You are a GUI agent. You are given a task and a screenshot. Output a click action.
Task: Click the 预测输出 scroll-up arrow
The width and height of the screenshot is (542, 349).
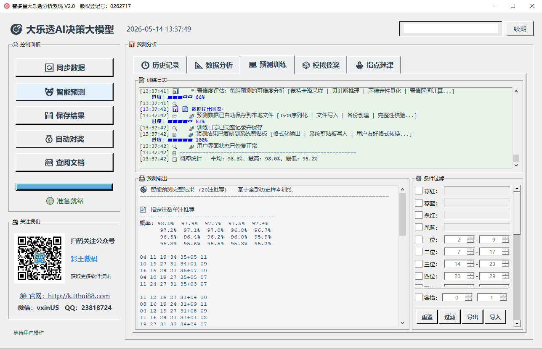point(402,190)
